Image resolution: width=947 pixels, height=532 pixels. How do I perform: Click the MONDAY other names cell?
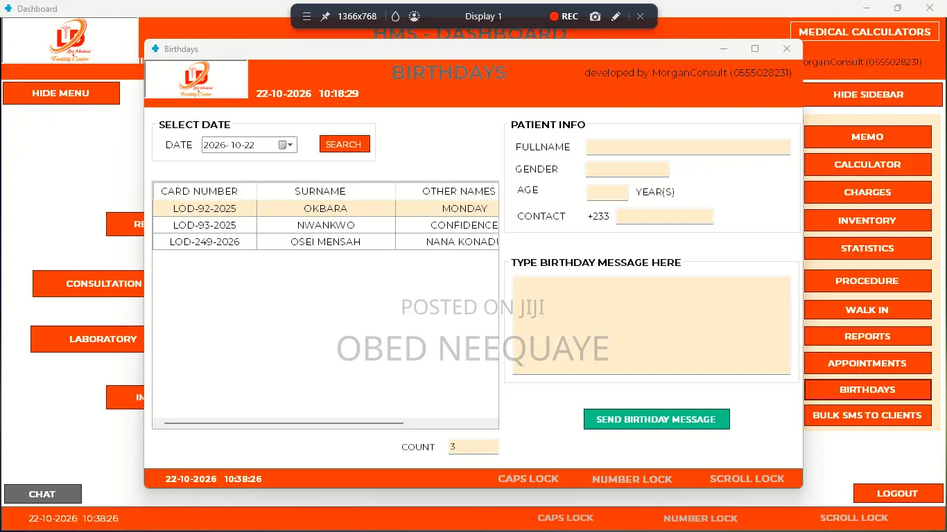[x=447, y=208]
